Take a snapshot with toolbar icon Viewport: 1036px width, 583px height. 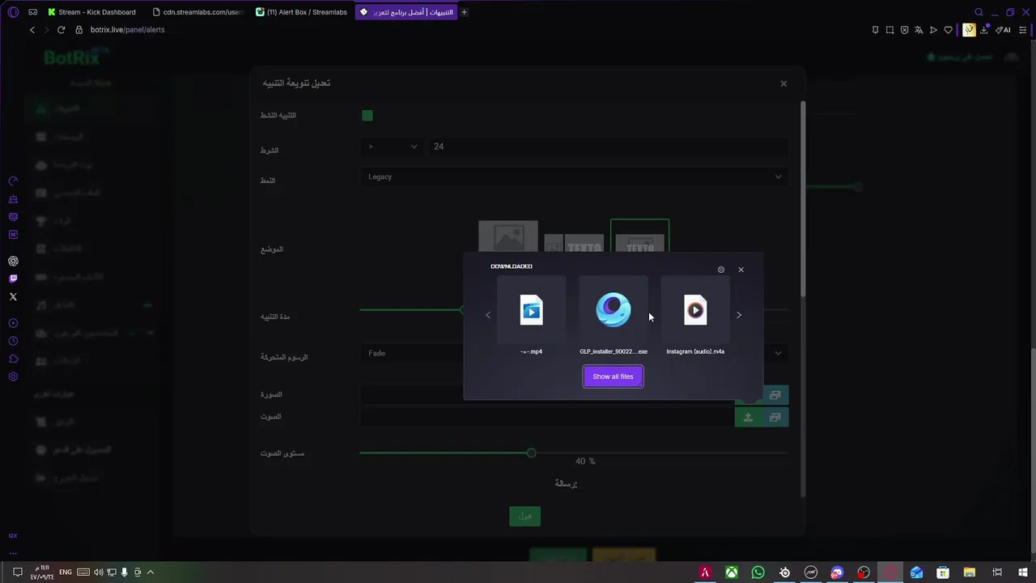pos(890,30)
